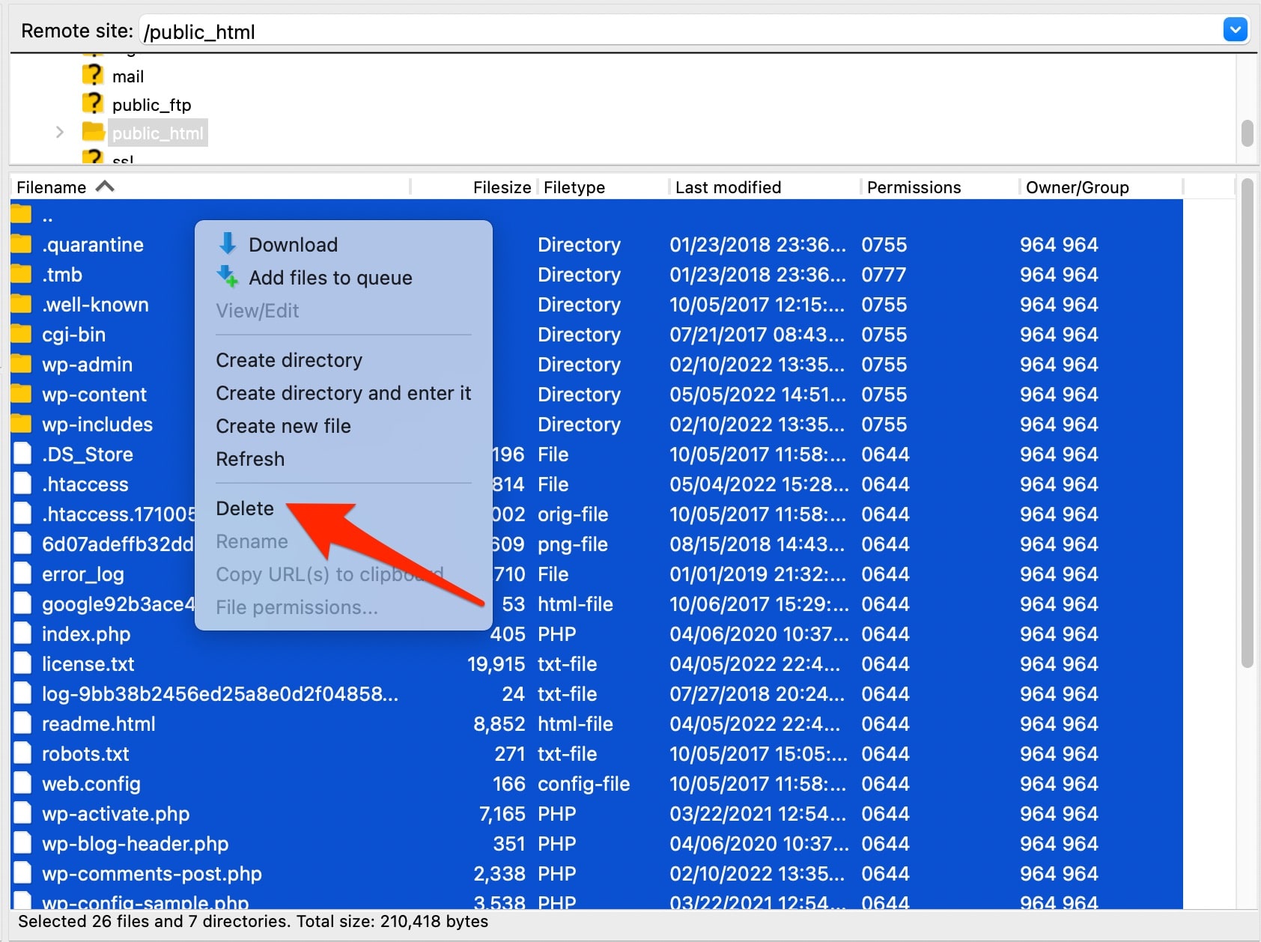The image size is (1261, 942).
Task: Click the parent directory folder icon
Action: tap(22, 215)
